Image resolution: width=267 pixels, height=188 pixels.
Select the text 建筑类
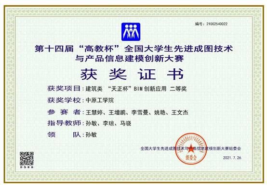pos(94,88)
